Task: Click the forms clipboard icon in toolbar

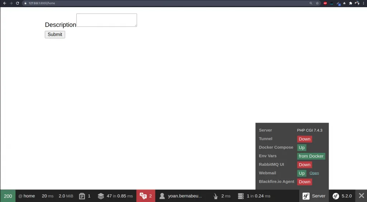Action: point(82,196)
